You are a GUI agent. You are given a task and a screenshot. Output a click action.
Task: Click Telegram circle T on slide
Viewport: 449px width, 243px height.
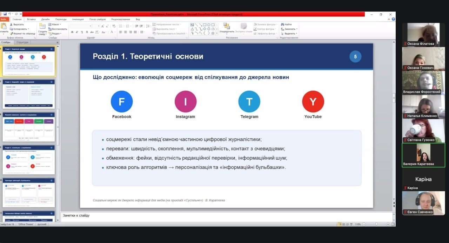coord(249,102)
